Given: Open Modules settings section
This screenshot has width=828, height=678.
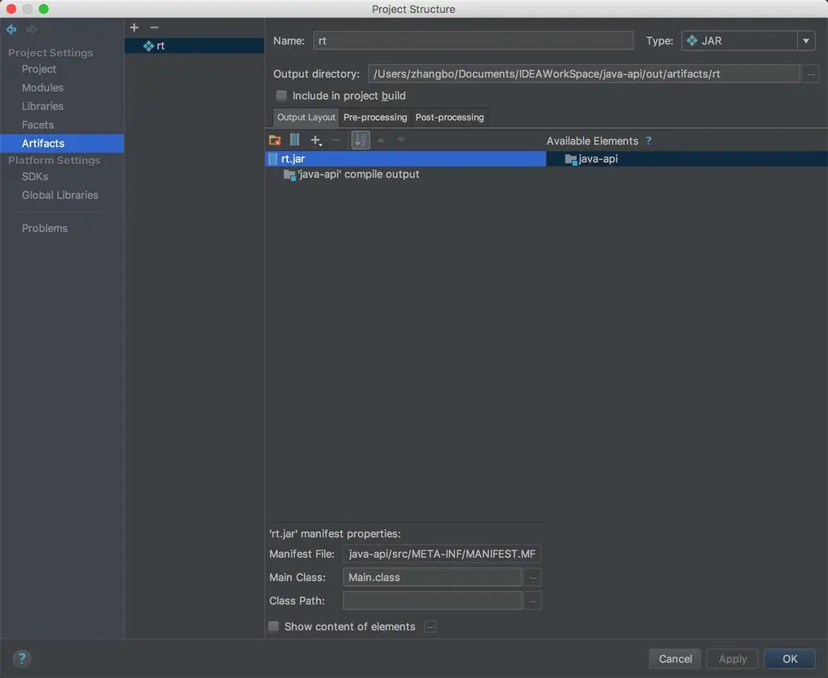Looking at the screenshot, I should tap(43, 87).
